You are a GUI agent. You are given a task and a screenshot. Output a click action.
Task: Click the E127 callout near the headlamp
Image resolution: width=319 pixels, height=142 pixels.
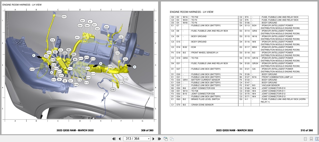coord(32,69)
